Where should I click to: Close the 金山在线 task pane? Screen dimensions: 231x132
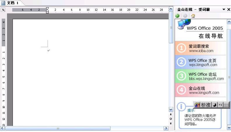tap(229, 10)
